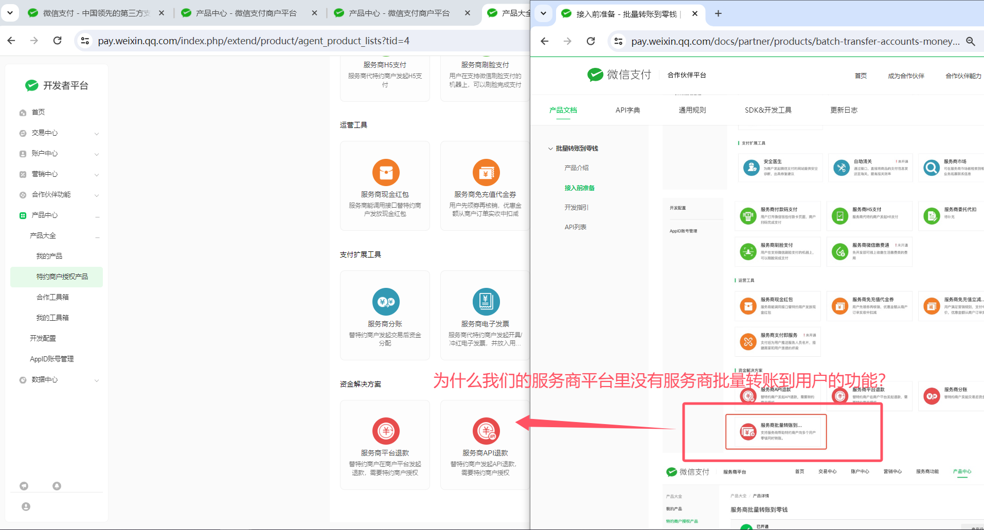
Task: View site information for the agent_product_lists page
Action: 85,41
